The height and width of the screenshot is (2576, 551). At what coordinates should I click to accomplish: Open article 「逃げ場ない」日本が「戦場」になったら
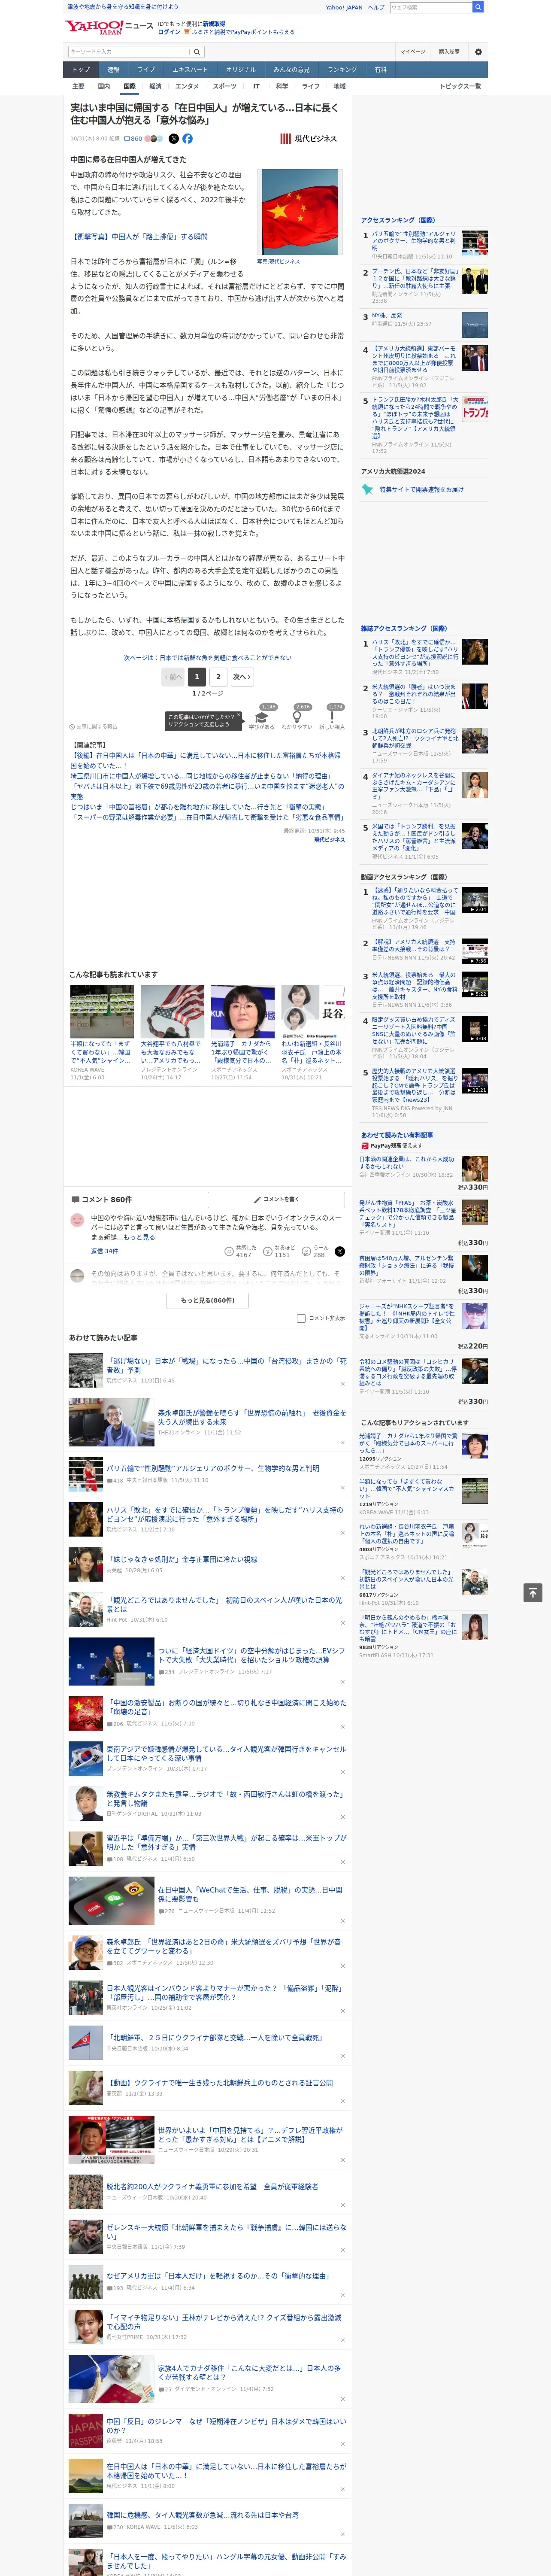[227, 1365]
